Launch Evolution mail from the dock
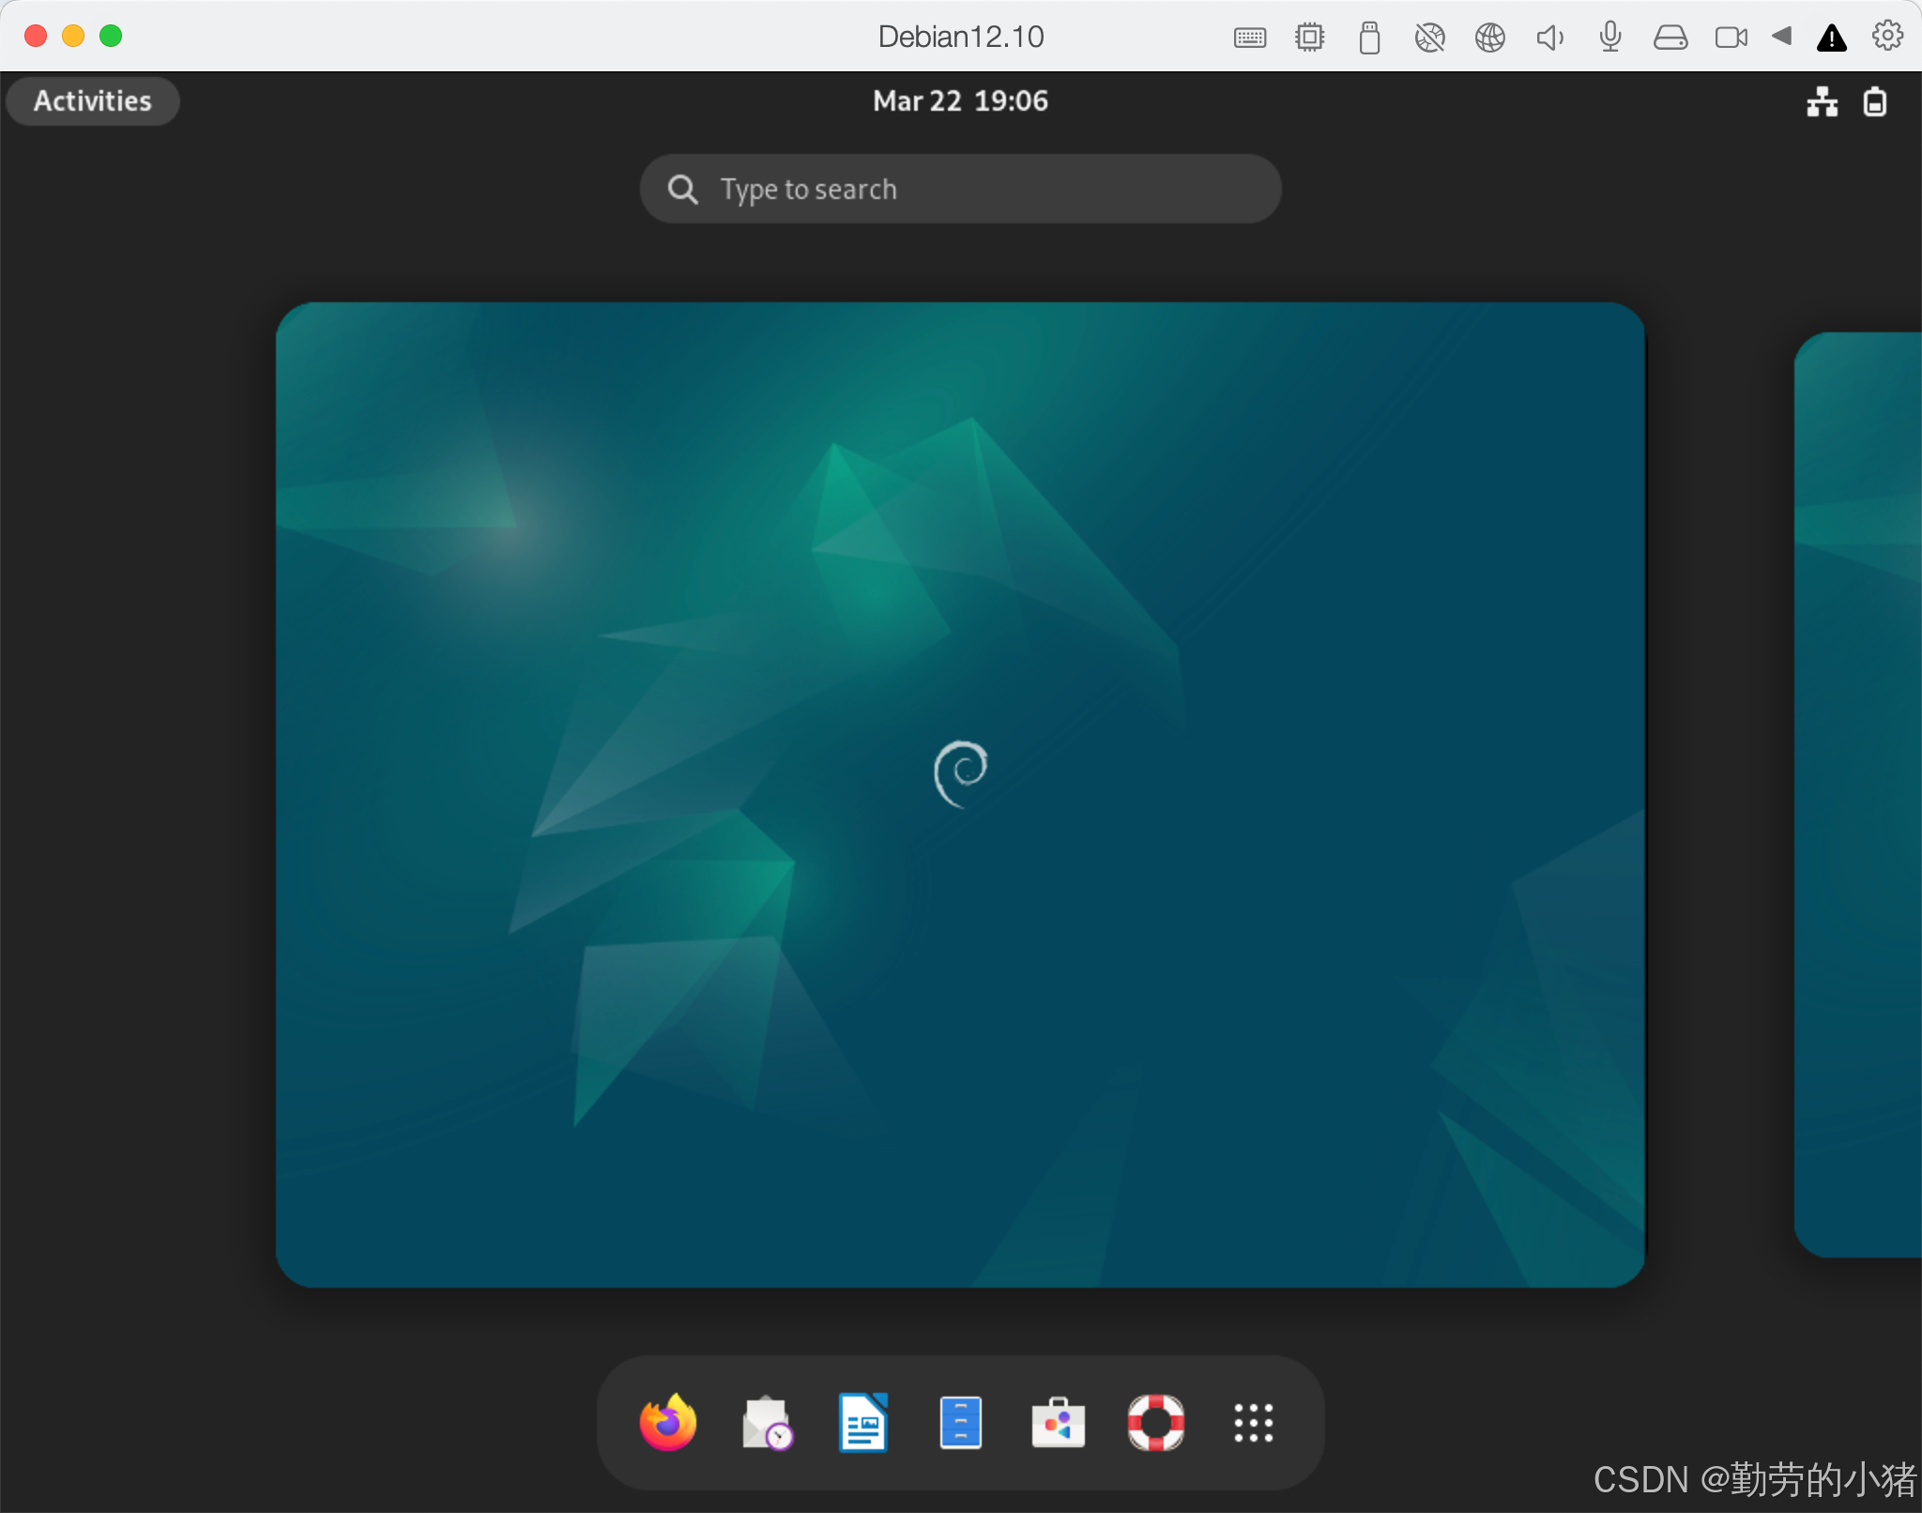Viewport: 1922px width, 1513px height. (x=767, y=1423)
